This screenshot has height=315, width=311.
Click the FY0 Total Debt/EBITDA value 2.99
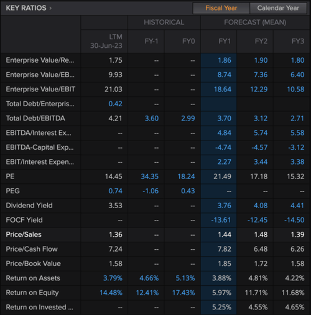(x=188, y=118)
